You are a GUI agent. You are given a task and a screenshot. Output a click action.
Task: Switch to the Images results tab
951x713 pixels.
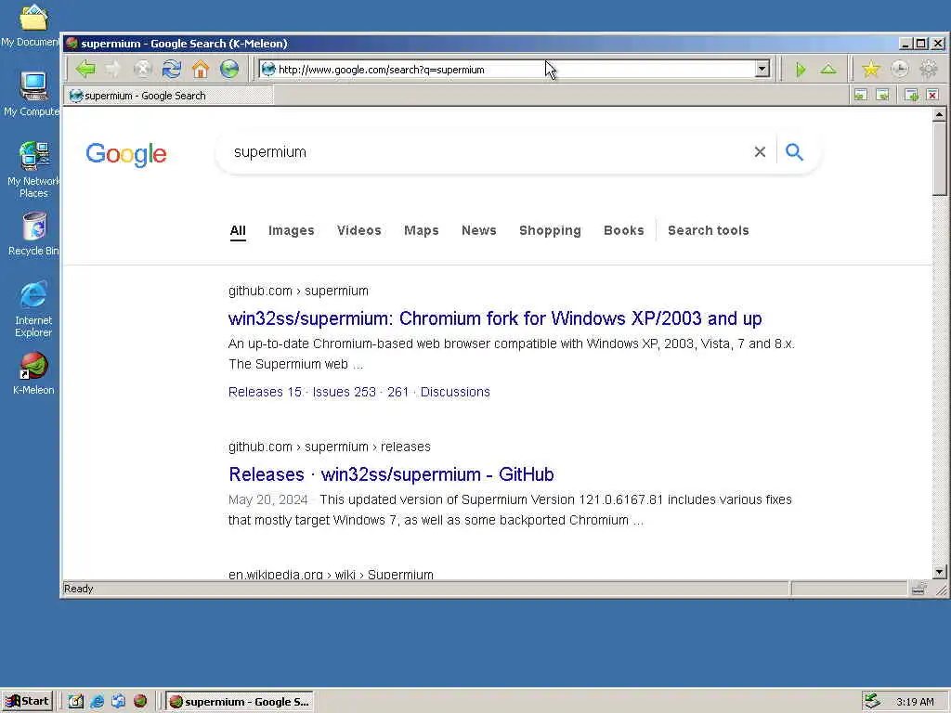(x=291, y=230)
